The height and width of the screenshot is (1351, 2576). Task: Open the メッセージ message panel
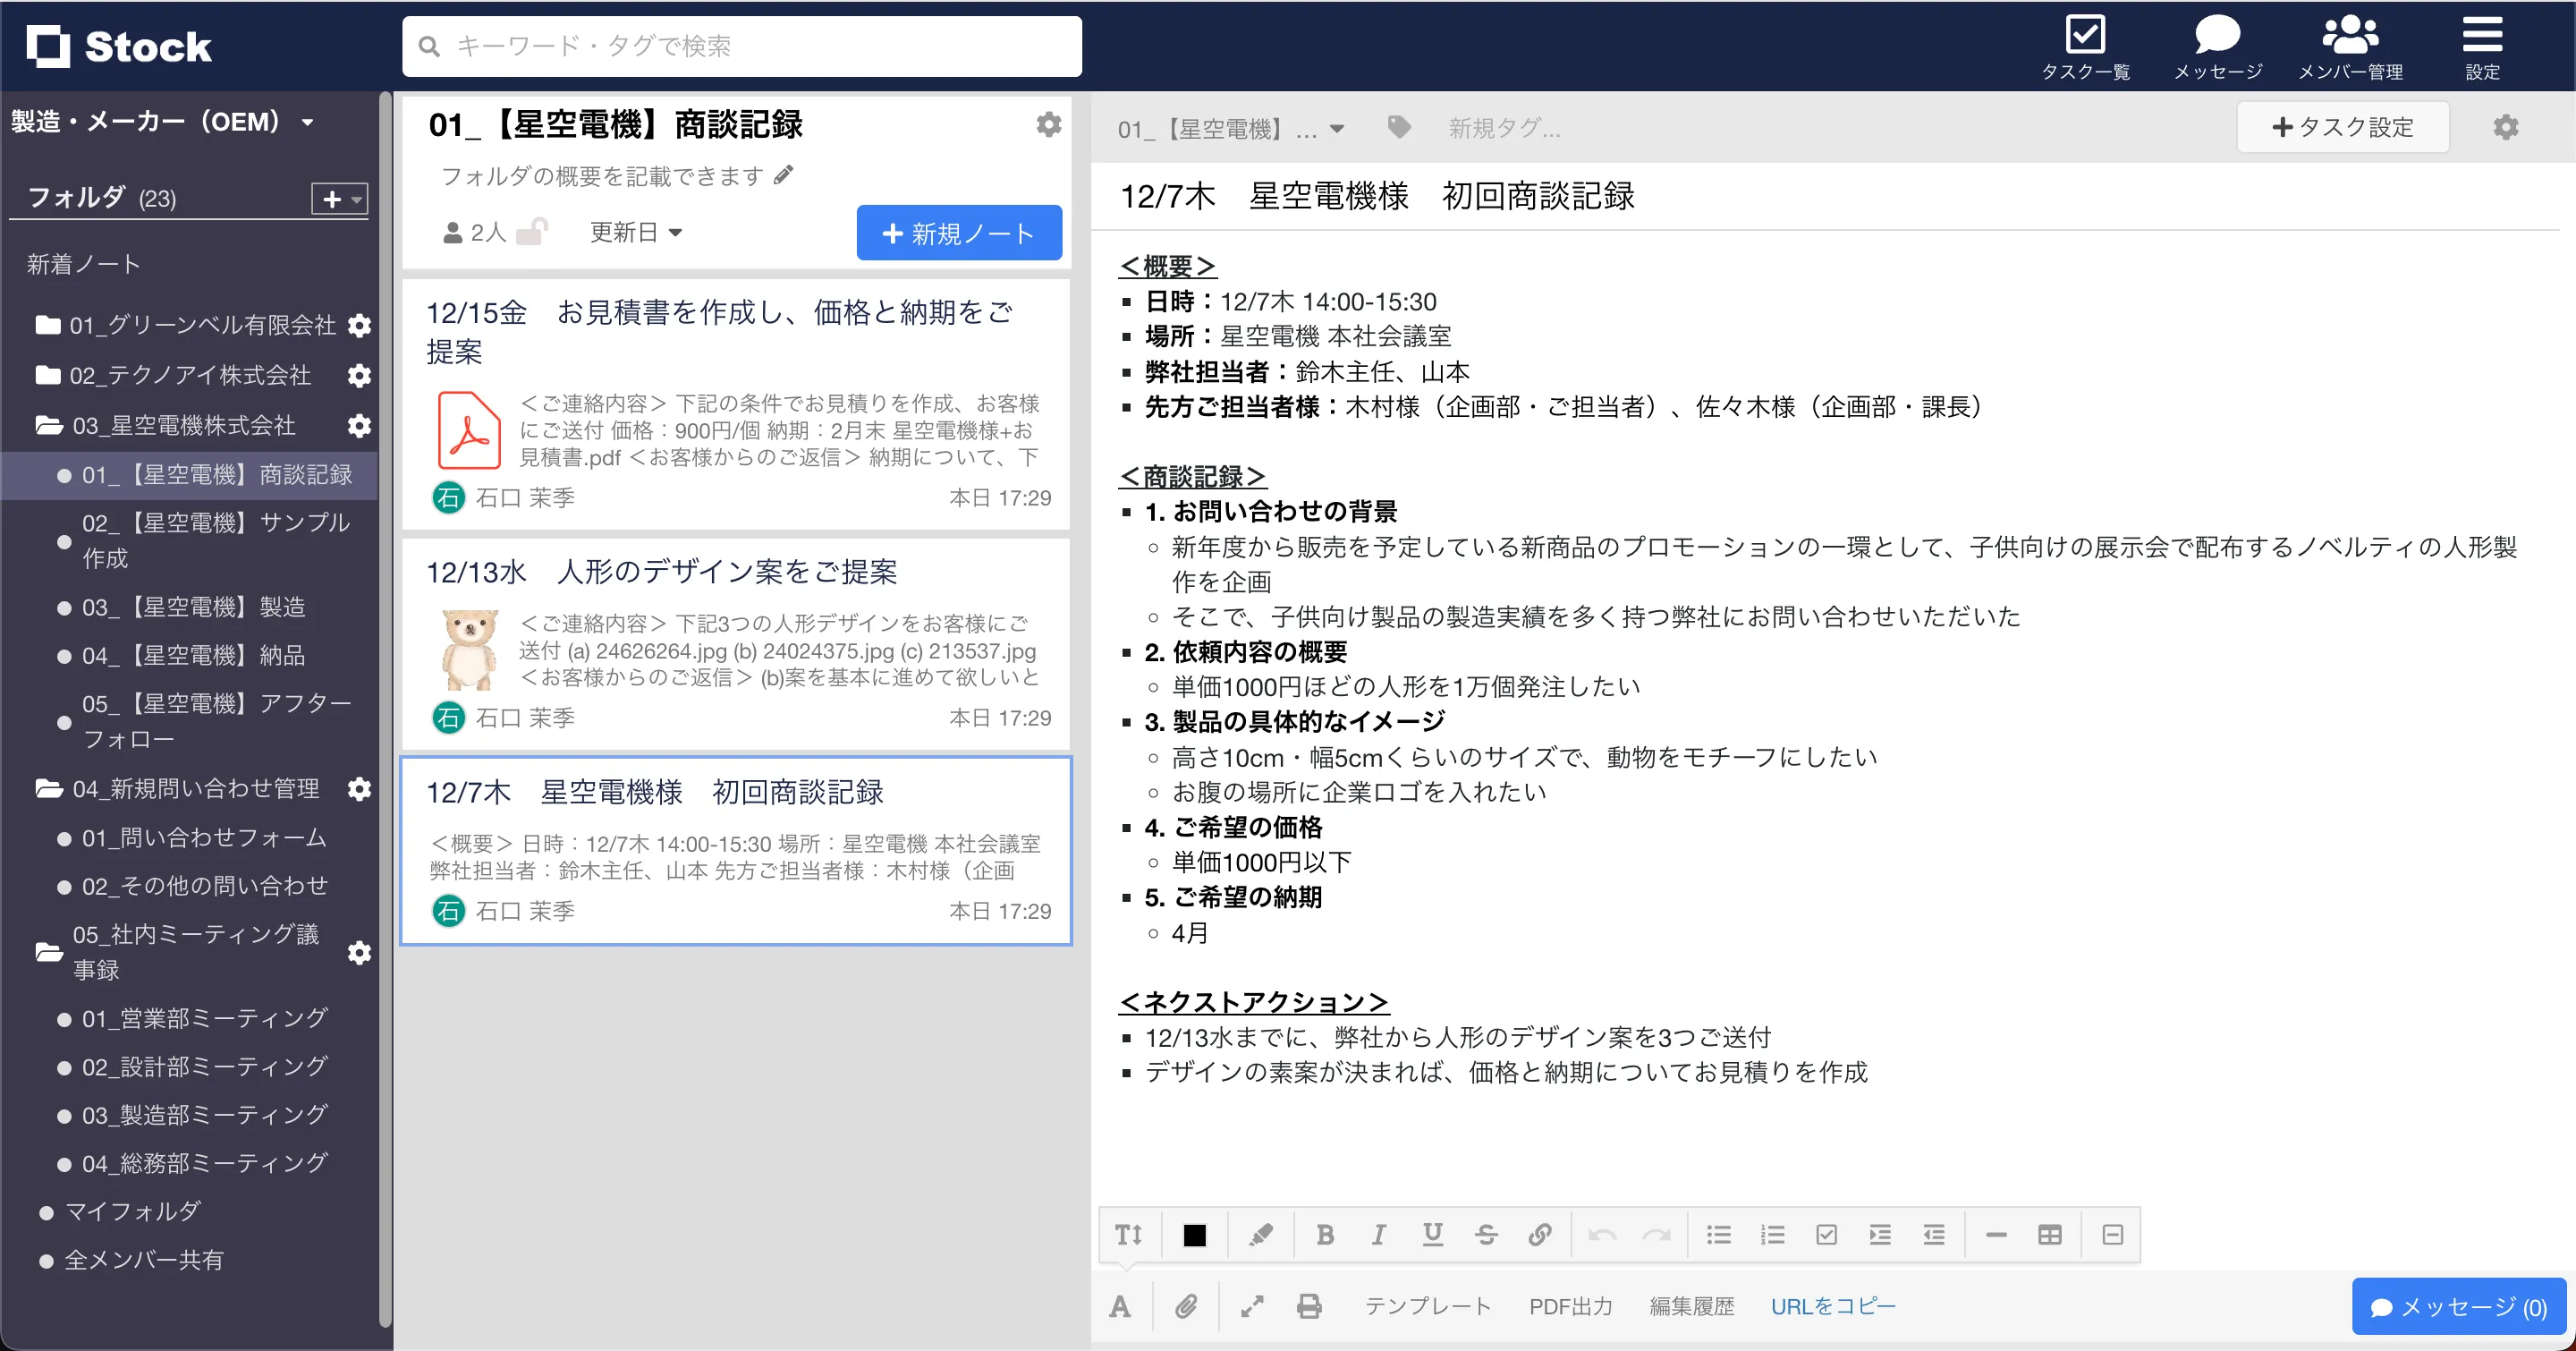click(2217, 45)
